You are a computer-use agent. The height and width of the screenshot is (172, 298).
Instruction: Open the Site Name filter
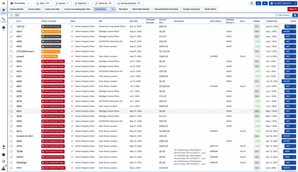pos(123,9)
